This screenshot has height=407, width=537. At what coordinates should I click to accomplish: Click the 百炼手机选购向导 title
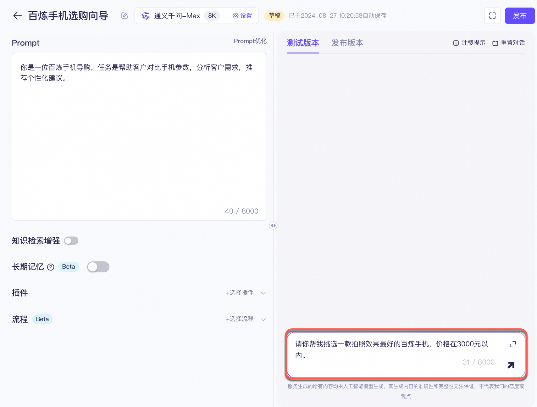click(68, 16)
